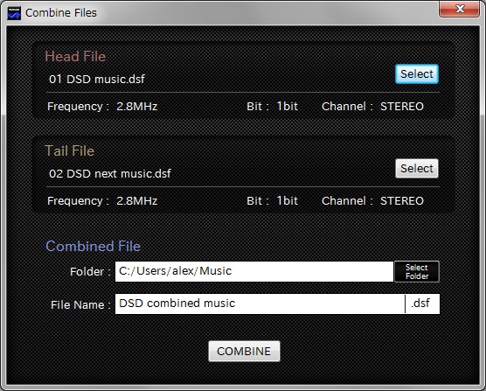The height and width of the screenshot is (391, 486).
Task: Click the 'Head File' heading
Action: tap(75, 57)
